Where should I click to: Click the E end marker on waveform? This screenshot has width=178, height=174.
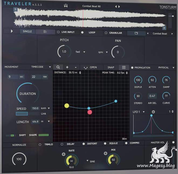164,28
